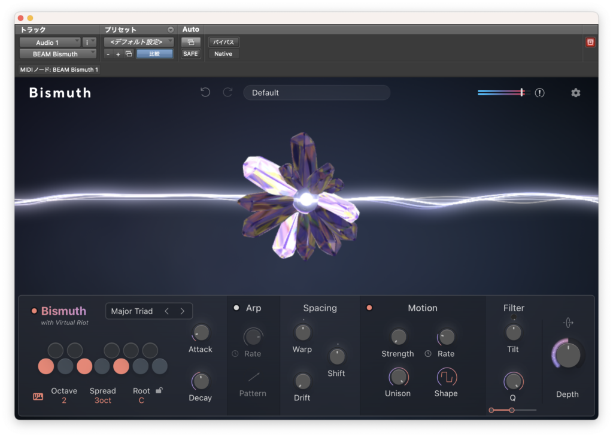Click the Filter Q knob
The height and width of the screenshot is (437, 613).
tap(513, 381)
